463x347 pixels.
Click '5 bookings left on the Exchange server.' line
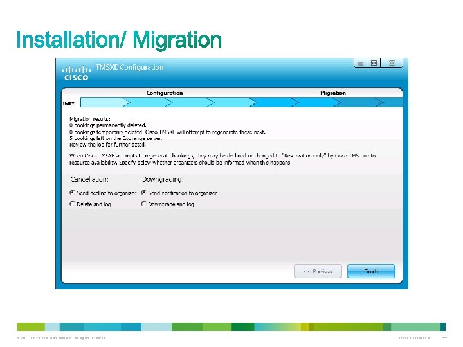[x=116, y=138]
